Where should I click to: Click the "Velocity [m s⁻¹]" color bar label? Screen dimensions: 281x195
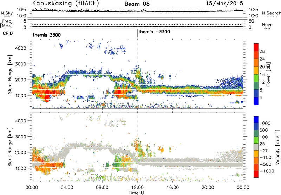[x=277, y=147]
